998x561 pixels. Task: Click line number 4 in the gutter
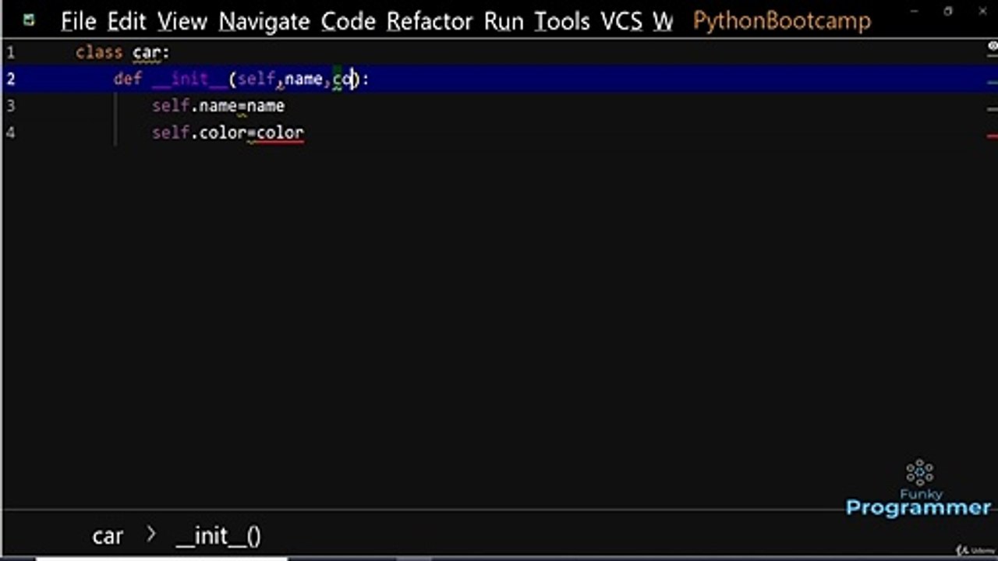click(10, 132)
